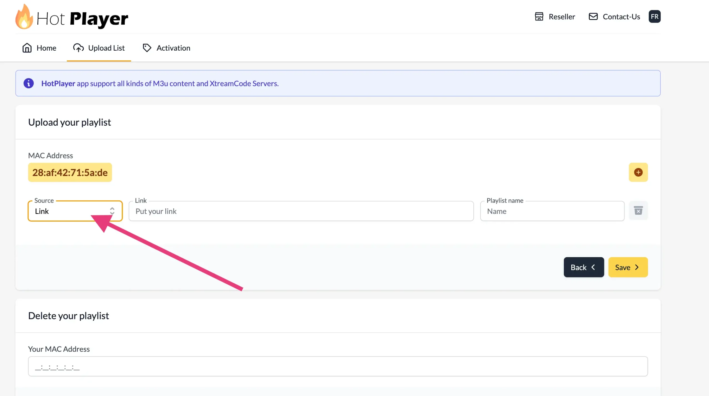Image resolution: width=709 pixels, height=396 pixels.
Task: Switch to the Activation tab
Action: 173,48
